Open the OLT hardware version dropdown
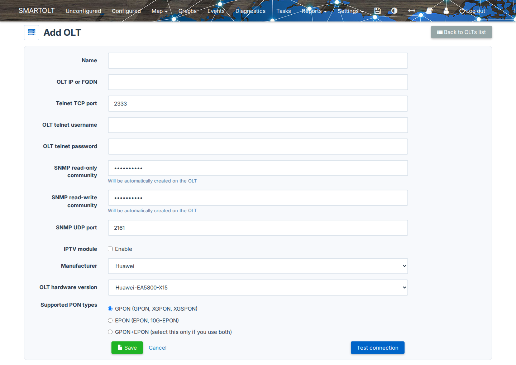The height and width of the screenshot is (365, 516). click(x=258, y=288)
